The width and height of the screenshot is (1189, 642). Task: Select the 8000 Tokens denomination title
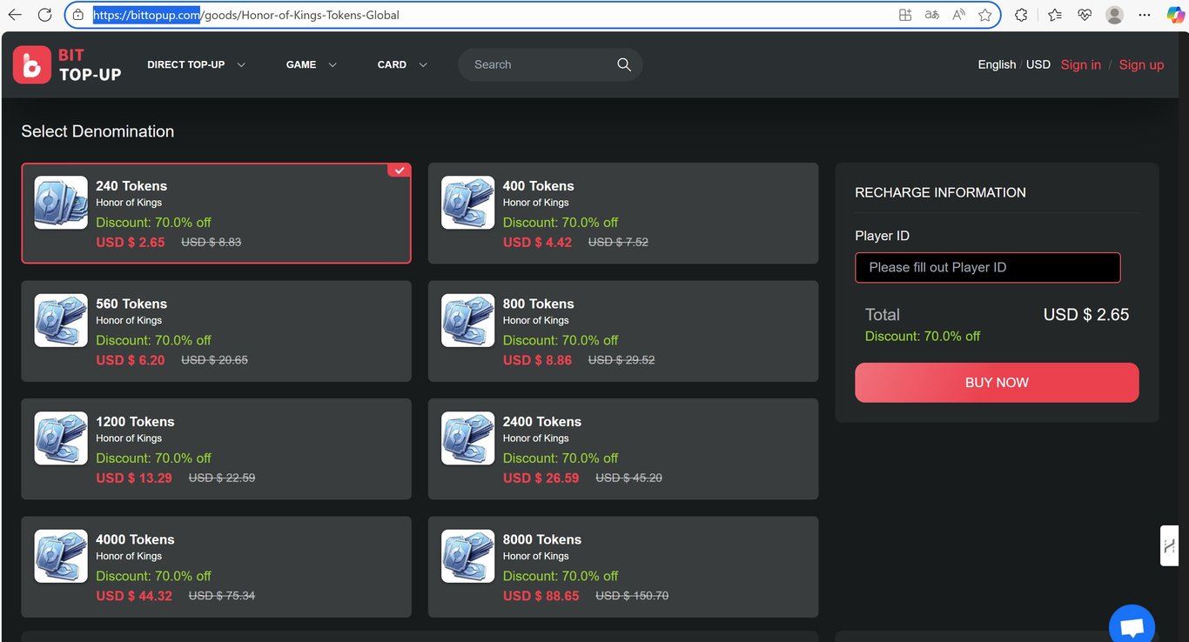[x=542, y=539]
